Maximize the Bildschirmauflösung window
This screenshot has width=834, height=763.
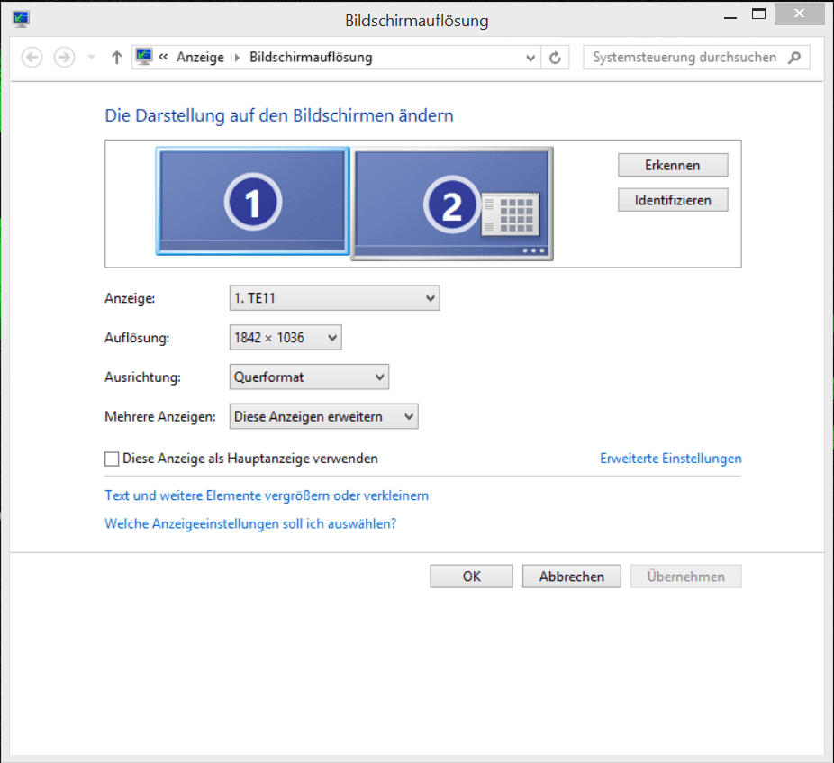click(x=759, y=14)
